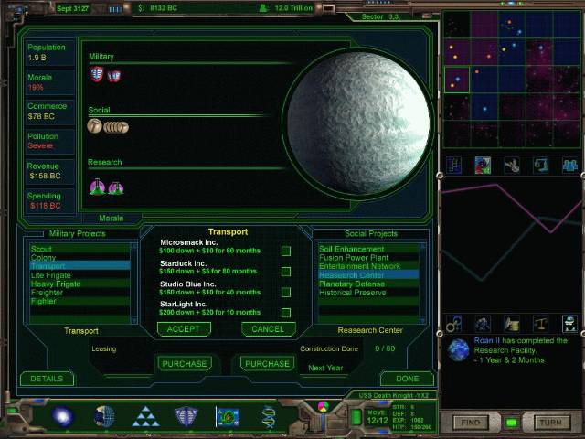Click the stacked coins icon below the chart
Image resolution: width=585 pixels, height=439 pixels.
(x=512, y=324)
